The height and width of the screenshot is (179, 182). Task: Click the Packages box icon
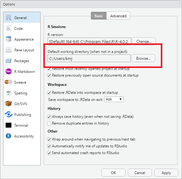(x=8, y=61)
